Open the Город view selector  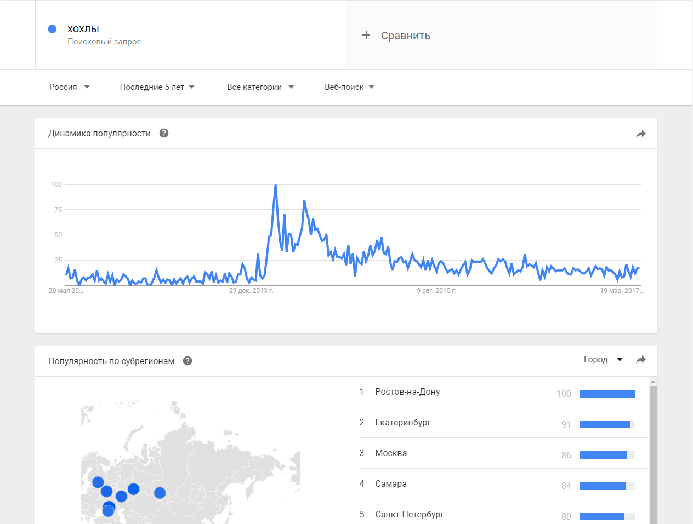(x=603, y=360)
